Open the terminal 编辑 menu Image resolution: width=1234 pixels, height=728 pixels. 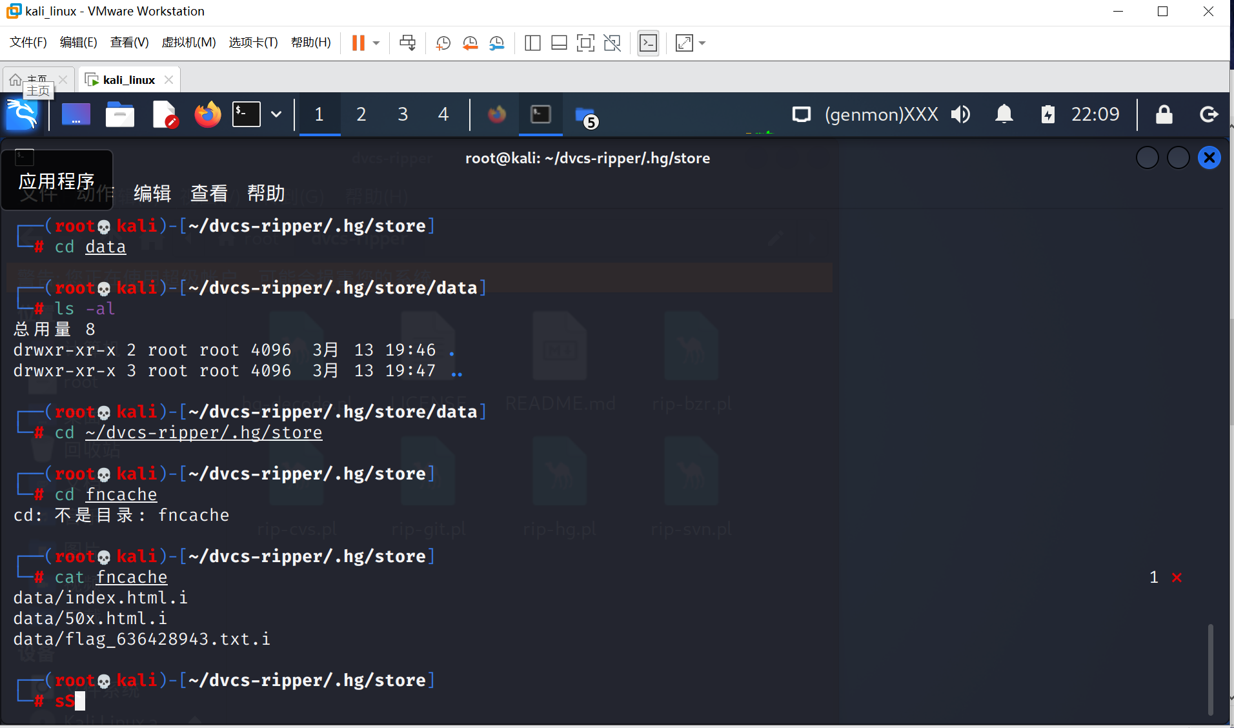152,194
